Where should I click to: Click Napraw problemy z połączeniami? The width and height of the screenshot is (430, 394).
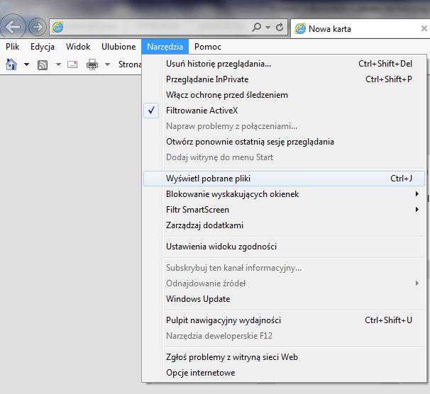(284, 126)
